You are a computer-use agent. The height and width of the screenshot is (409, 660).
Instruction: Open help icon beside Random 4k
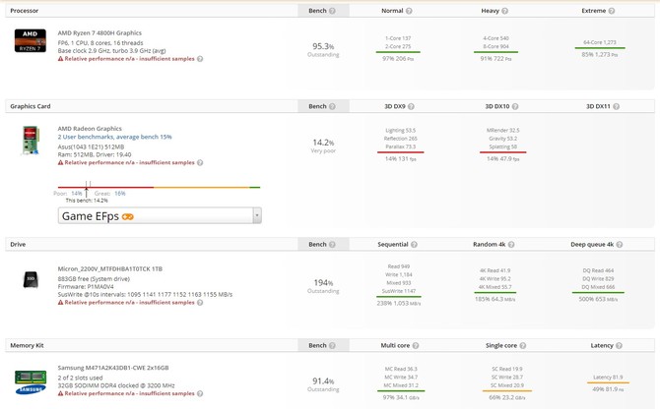[x=511, y=245]
